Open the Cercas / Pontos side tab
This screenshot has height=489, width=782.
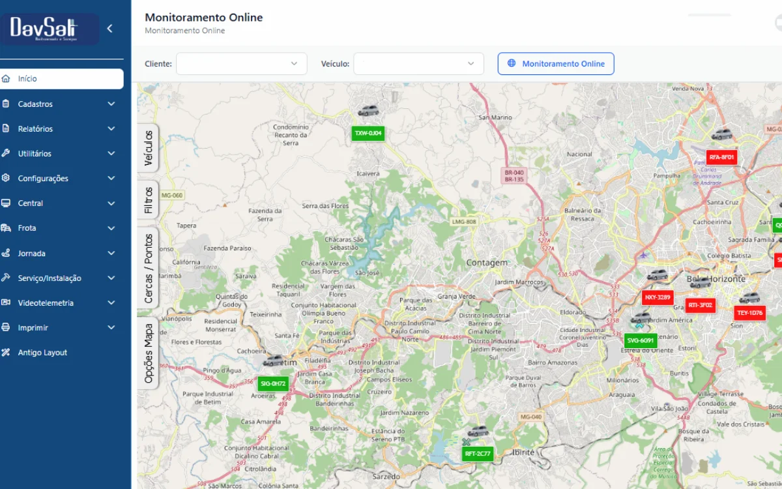(148, 268)
